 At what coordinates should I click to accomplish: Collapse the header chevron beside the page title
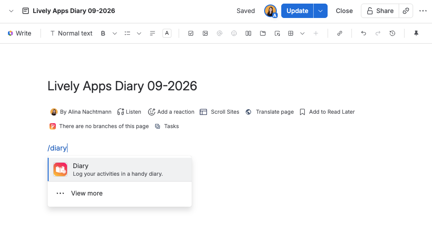click(x=11, y=11)
